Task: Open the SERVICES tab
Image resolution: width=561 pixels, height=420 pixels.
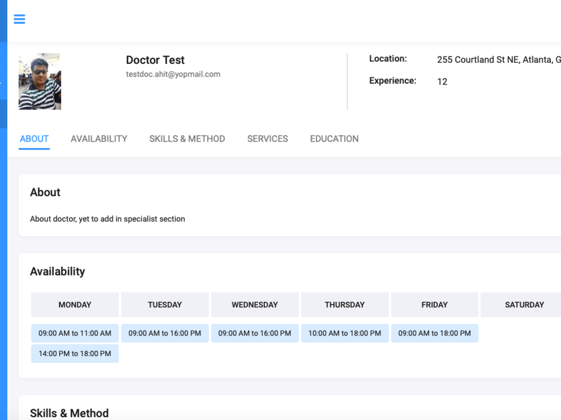Action: 268,138
